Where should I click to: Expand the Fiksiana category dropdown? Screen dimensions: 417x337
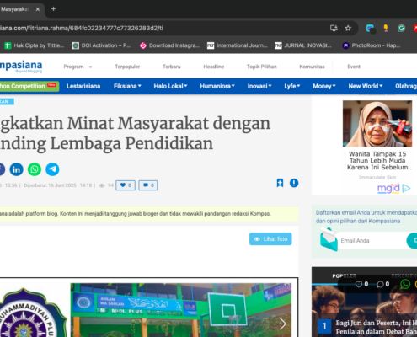127,86
